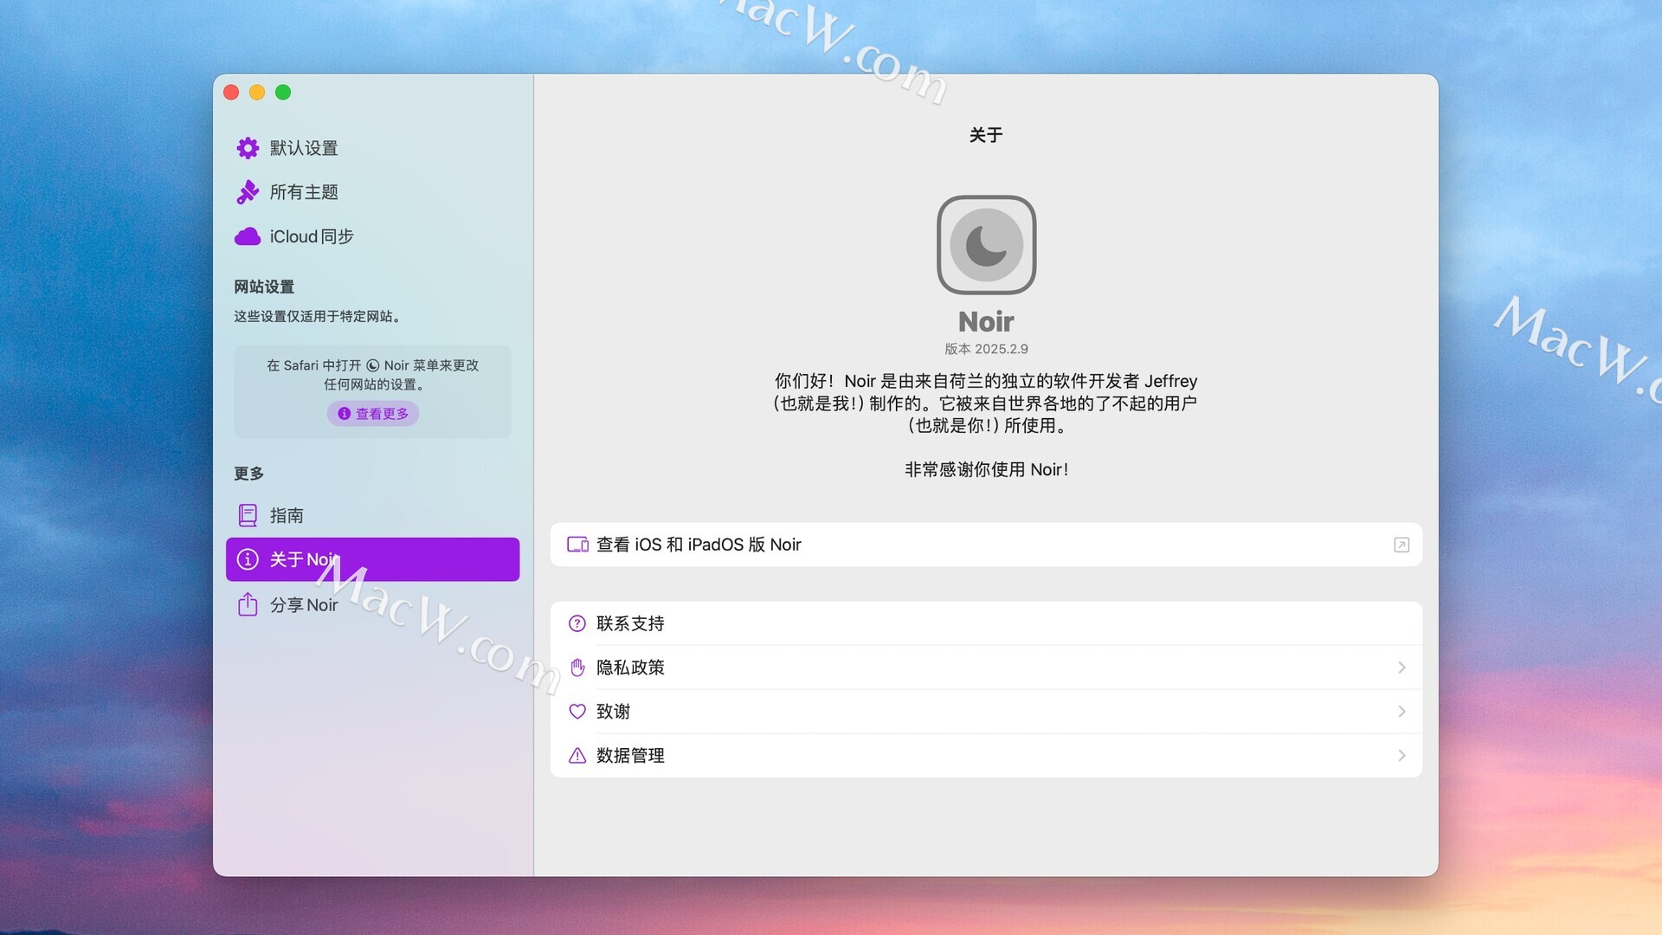Image resolution: width=1662 pixels, height=935 pixels.
Task: Click the purple iCloud cloud icon
Action: pyautogui.click(x=248, y=236)
